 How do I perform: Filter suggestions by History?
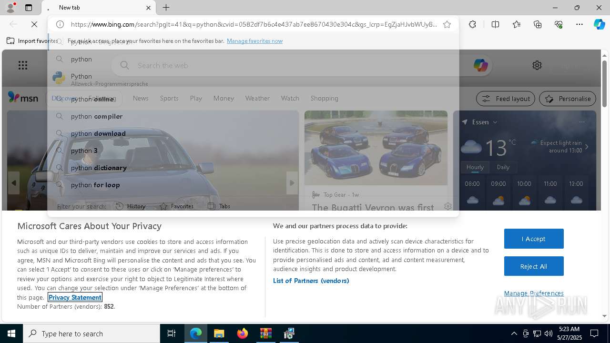tap(131, 206)
